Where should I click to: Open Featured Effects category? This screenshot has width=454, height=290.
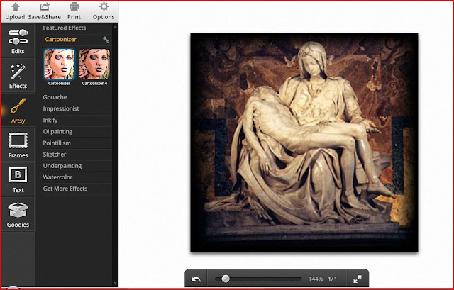65,28
